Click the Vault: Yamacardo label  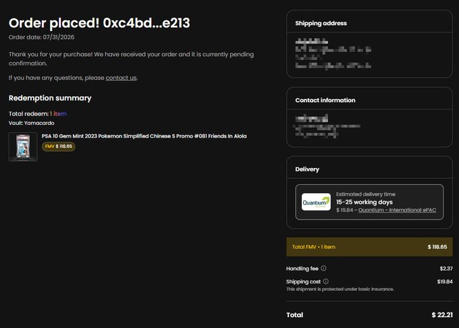click(31, 124)
